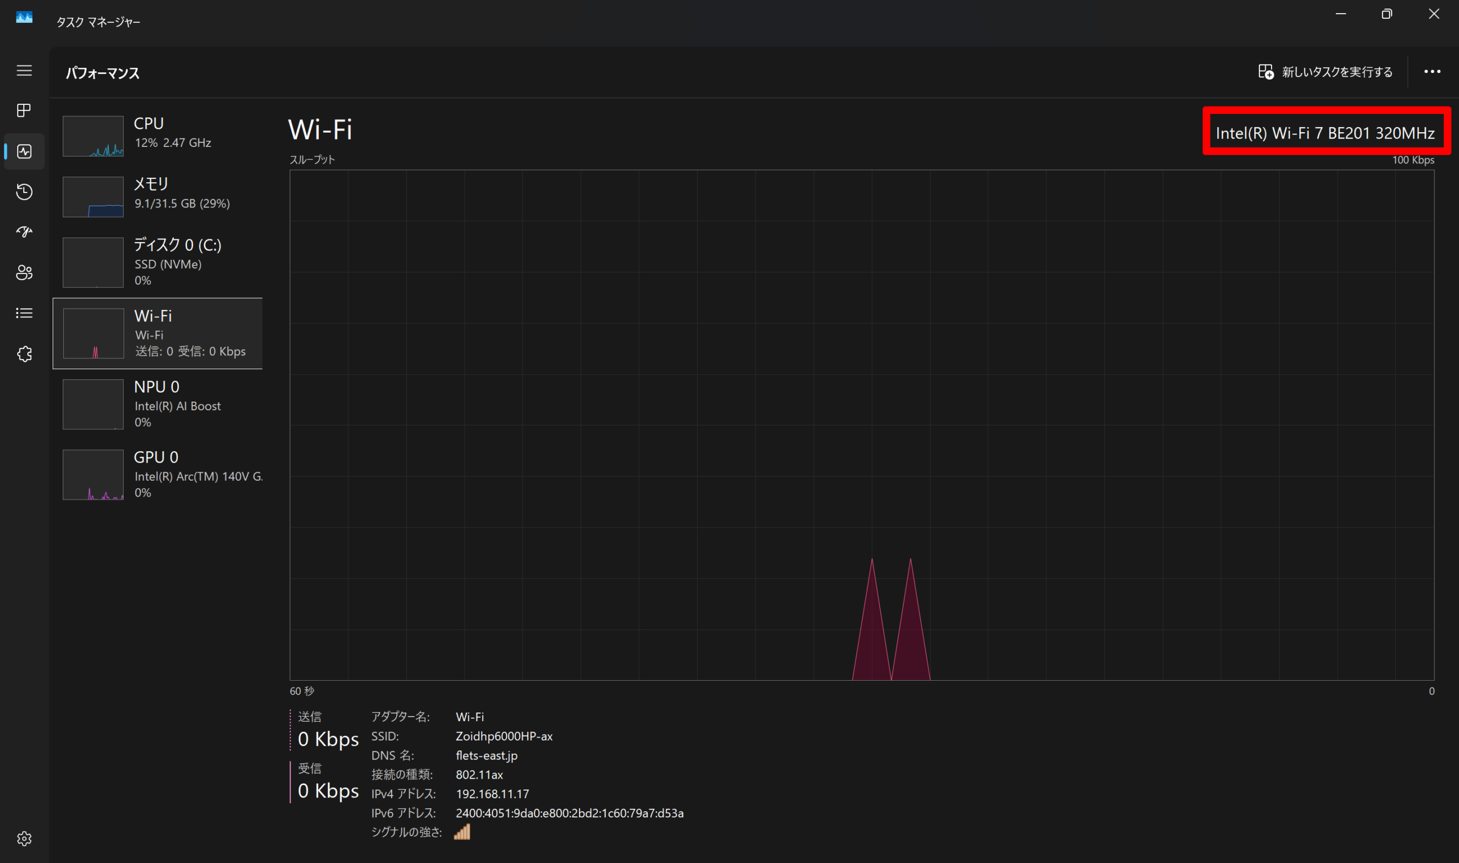Open the Users page icon
This screenshot has height=863, width=1459.
(24, 273)
